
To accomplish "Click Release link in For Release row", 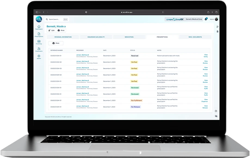I will 205,108.
